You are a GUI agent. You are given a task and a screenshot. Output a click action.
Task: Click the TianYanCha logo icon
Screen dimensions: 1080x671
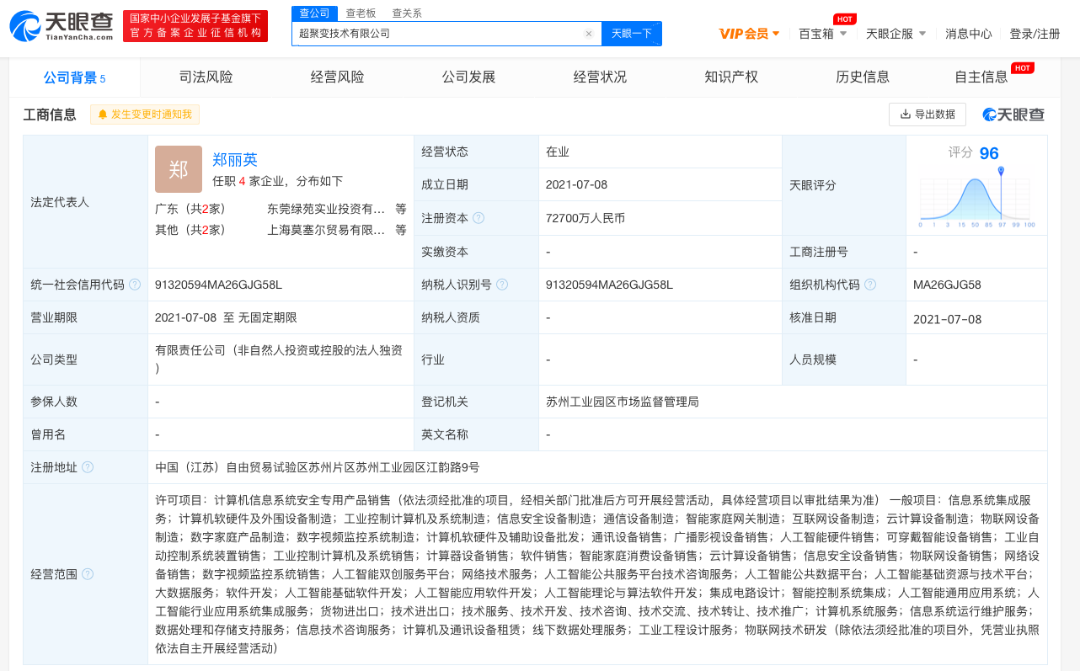[25, 26]
